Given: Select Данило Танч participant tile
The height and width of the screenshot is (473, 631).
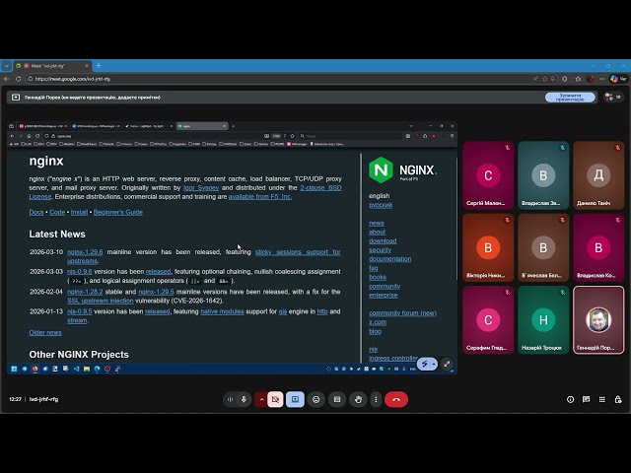Looking at the screenshot, I should click(x=598, y=175).
